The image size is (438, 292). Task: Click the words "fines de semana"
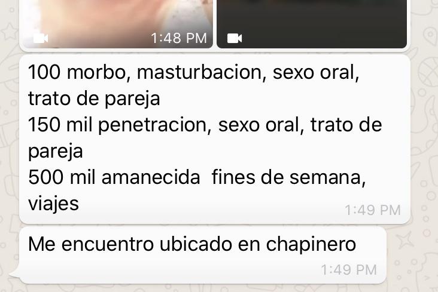(289, 177)
